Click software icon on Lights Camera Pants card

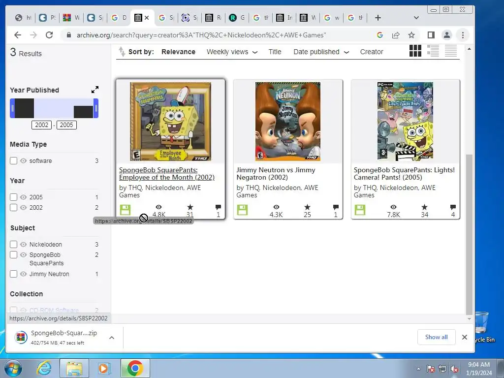pyautogui.click(x=360, y=210)
